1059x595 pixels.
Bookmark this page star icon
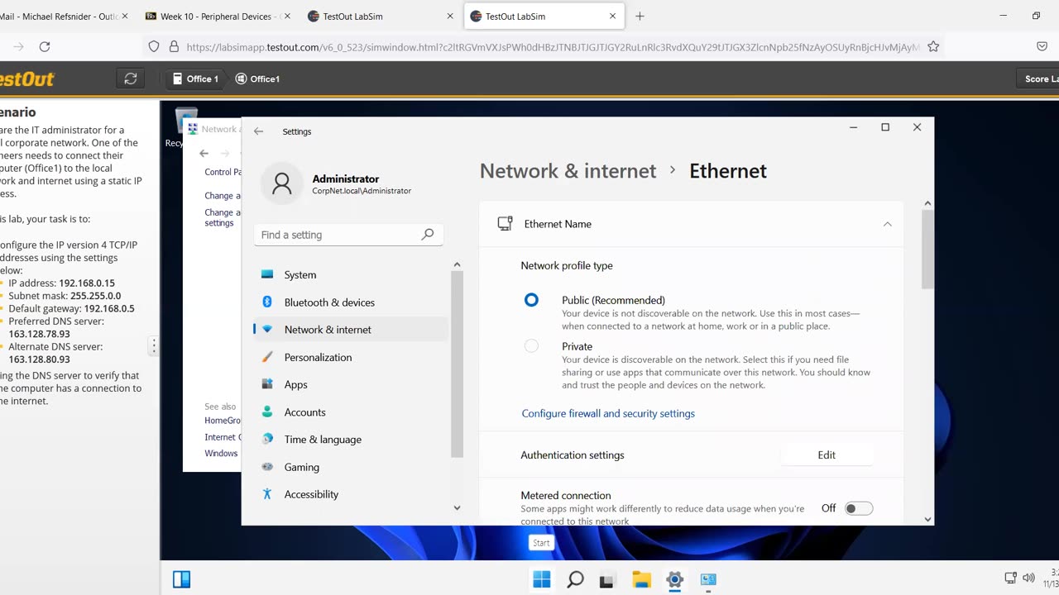pyautogui.click(x=933, y=47)
